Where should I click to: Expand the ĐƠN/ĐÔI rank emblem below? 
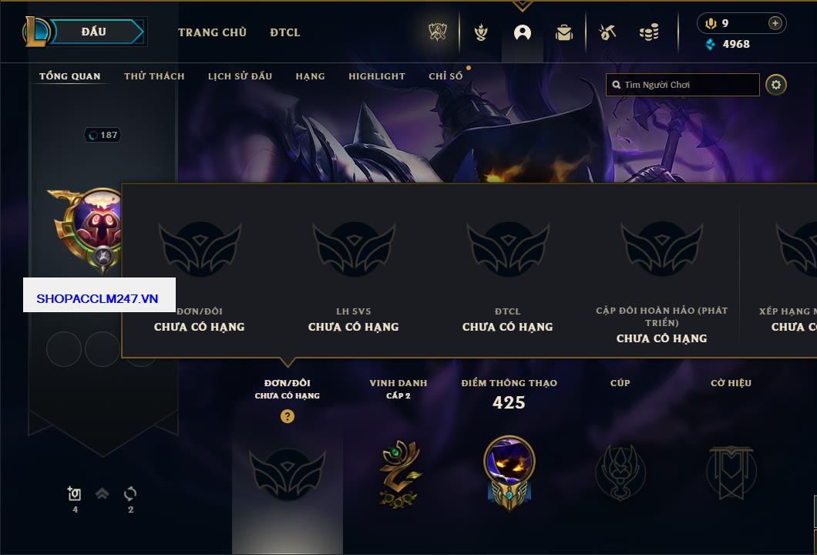pos(287,473)
